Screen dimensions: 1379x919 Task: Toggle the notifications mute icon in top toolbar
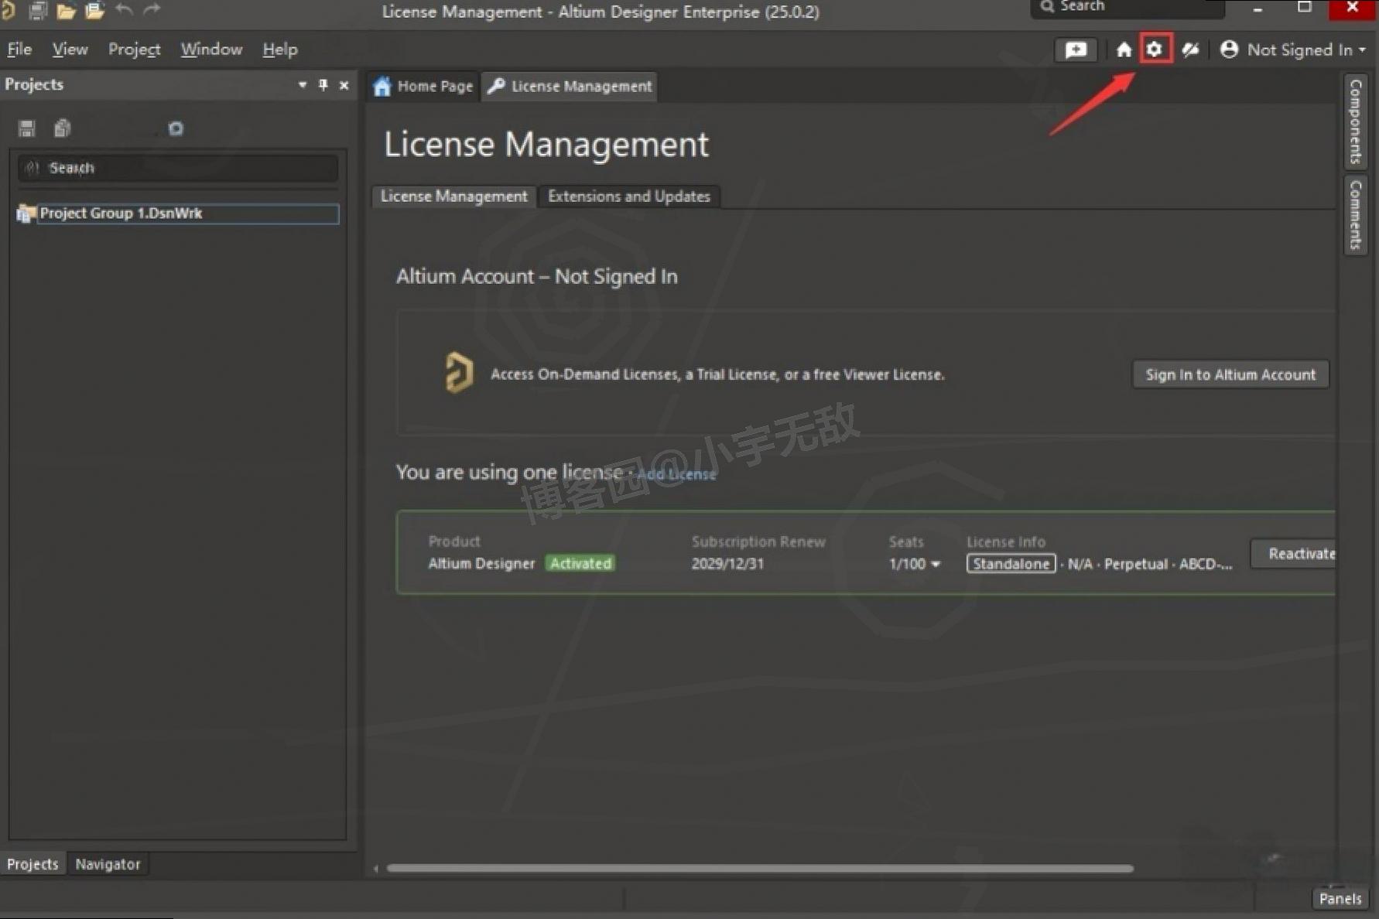[x=1190, y=49]
